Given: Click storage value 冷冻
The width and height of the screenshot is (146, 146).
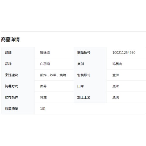Looking at the screenshot, I should click(43, 97).
